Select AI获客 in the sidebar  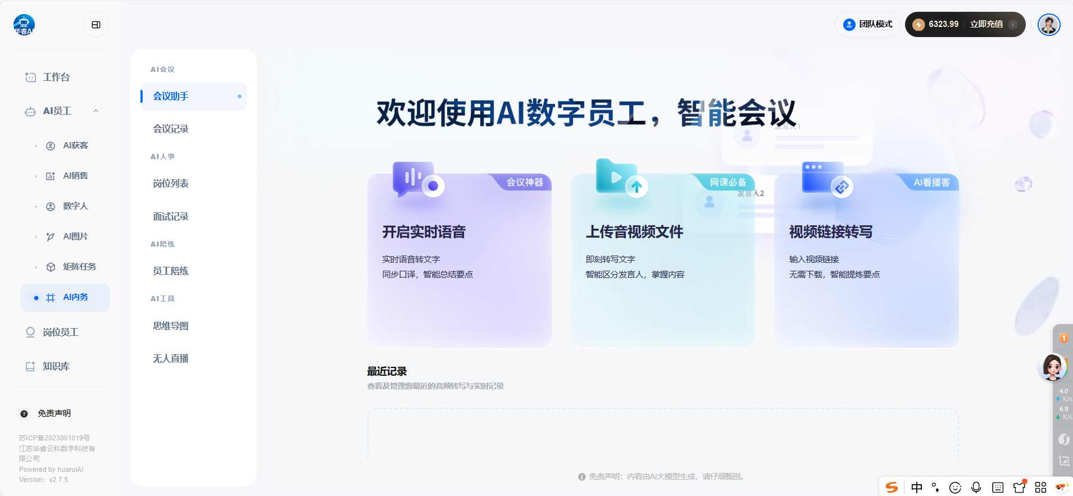[x=75, y=145]
